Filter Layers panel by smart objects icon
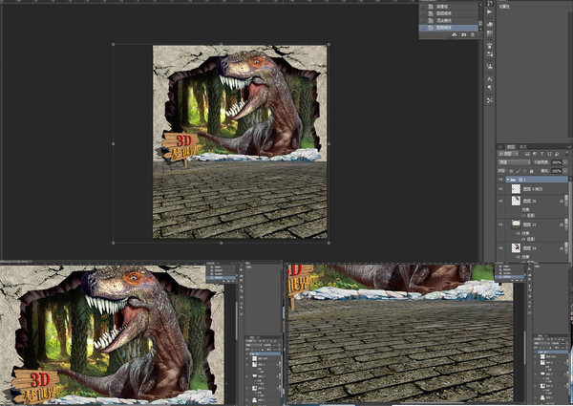This screenshot has width=573, height=406. pos(557,154)
